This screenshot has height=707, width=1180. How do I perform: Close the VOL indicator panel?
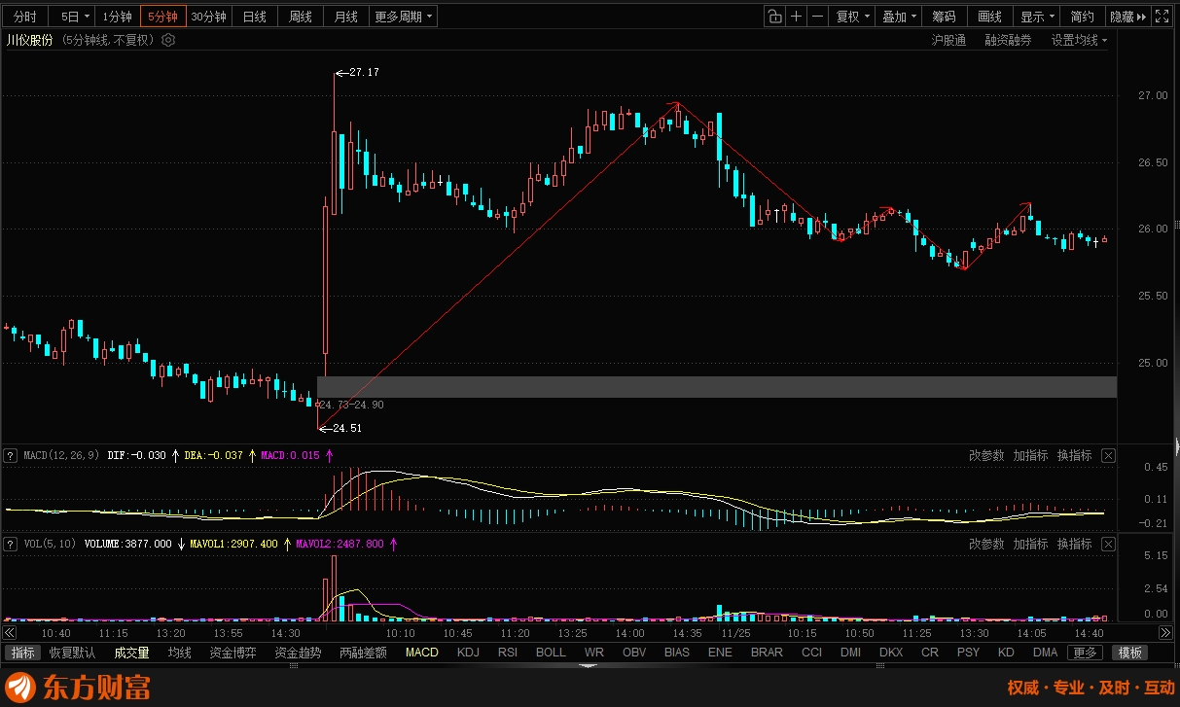[x=1108, y=544]
